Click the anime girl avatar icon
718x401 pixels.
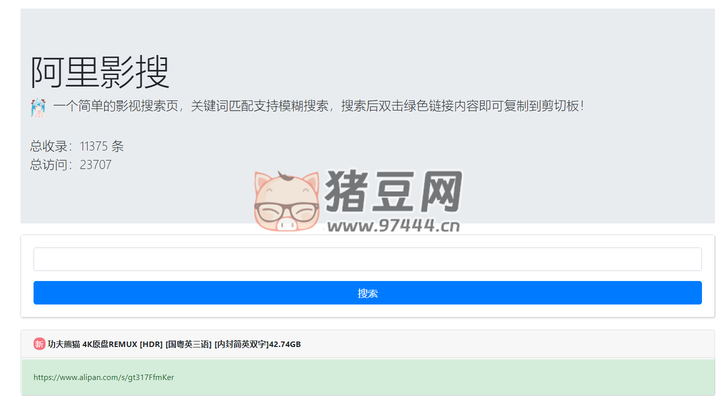[38, 106]
